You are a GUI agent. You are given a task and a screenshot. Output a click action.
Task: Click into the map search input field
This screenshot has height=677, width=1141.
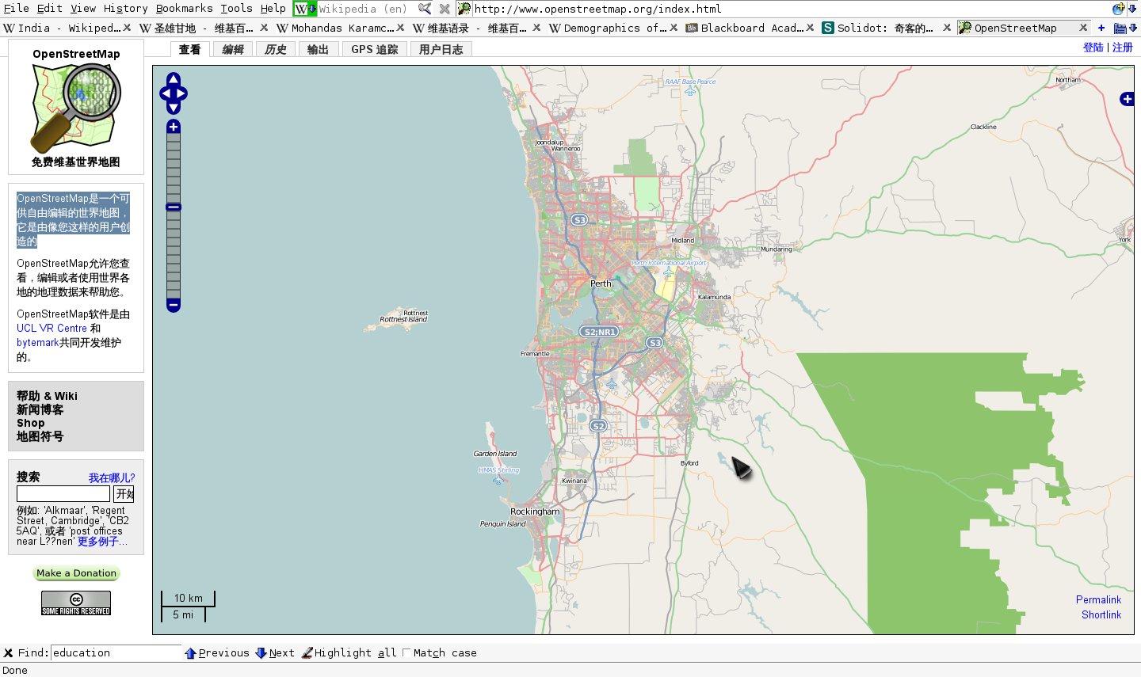[63, 494]
